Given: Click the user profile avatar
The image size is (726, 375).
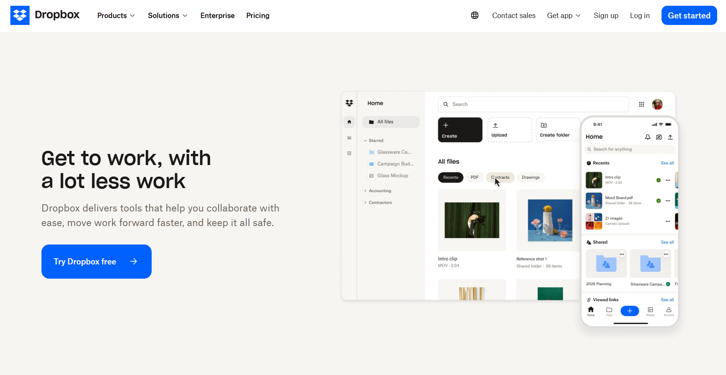Looking at the screenshot, I should point(657,104).
